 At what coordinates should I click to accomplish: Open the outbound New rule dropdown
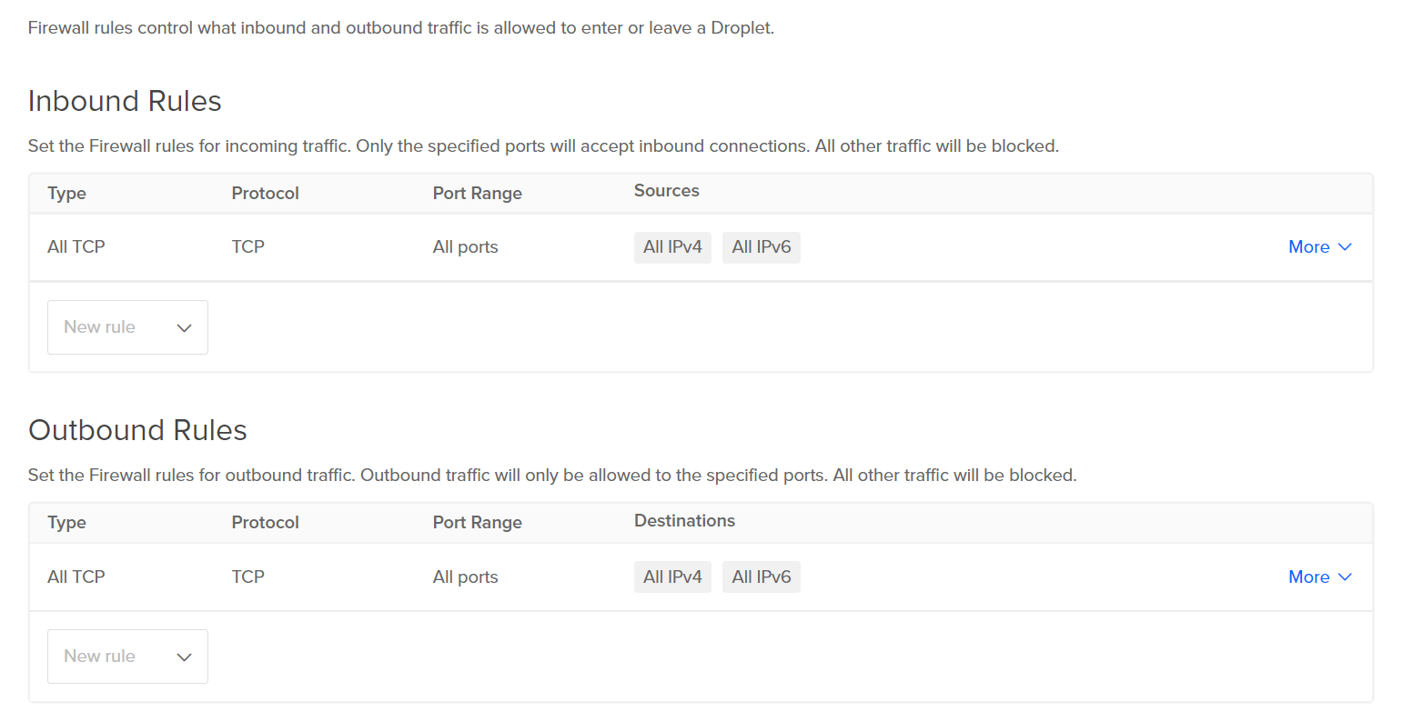tap(127, 657)
